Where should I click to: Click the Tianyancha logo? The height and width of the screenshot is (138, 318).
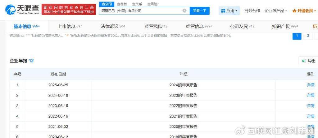pos(22,9)
